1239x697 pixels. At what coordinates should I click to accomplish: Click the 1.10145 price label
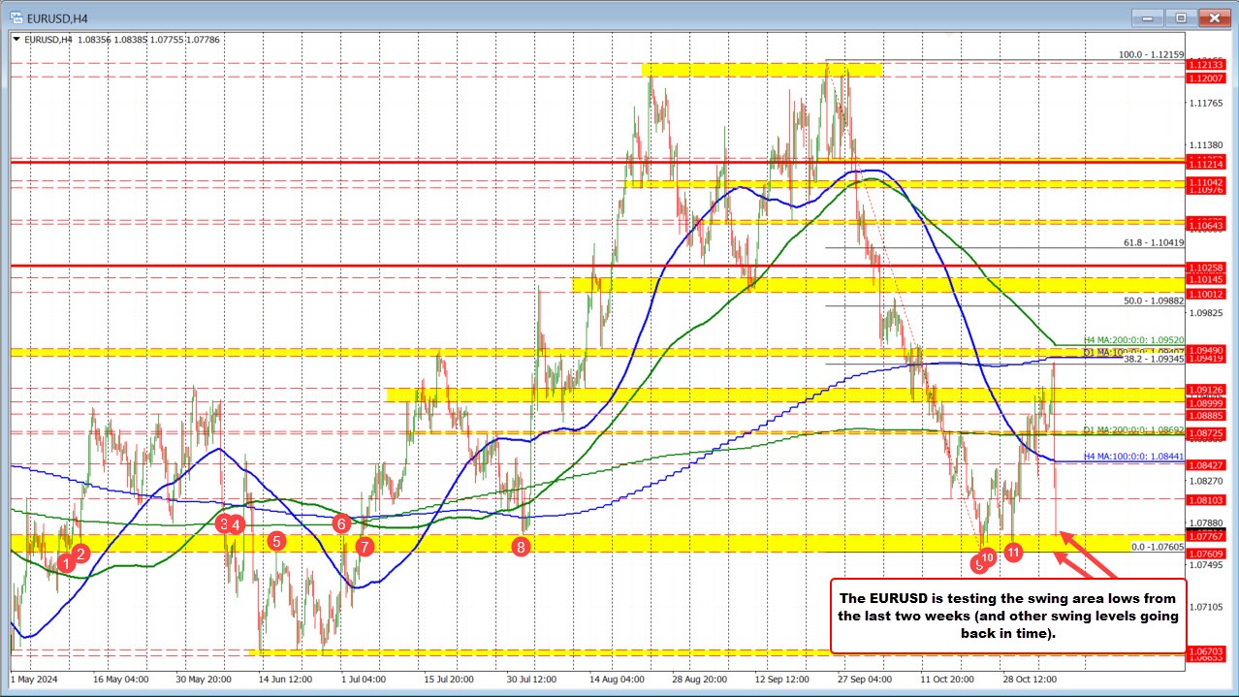coord(1206,279)
